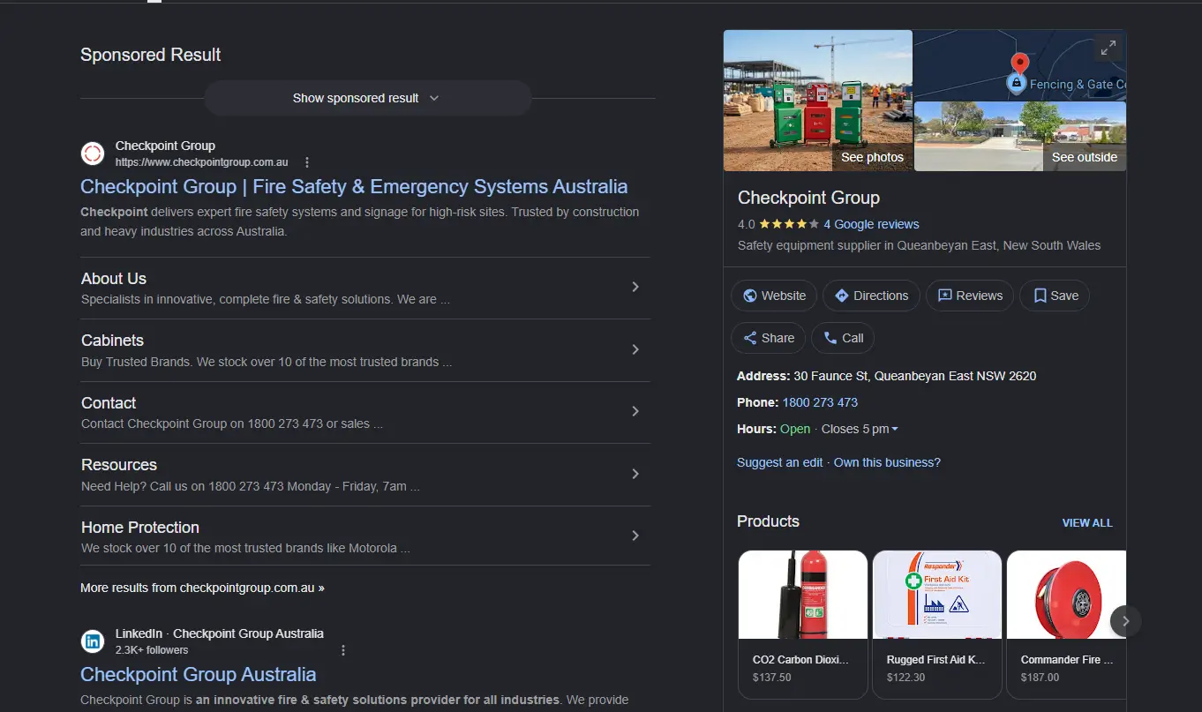Screen dimensions: 1202x712
Task: Open See photos thumbnail
Action: (818, 101)
